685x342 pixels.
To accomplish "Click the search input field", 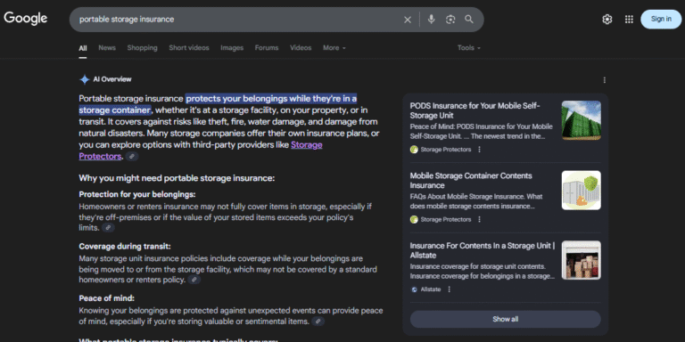I will coord(238,20).
